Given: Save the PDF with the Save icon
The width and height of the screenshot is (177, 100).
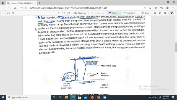Looking at the screenshot, I should click(x=160, y=13).
